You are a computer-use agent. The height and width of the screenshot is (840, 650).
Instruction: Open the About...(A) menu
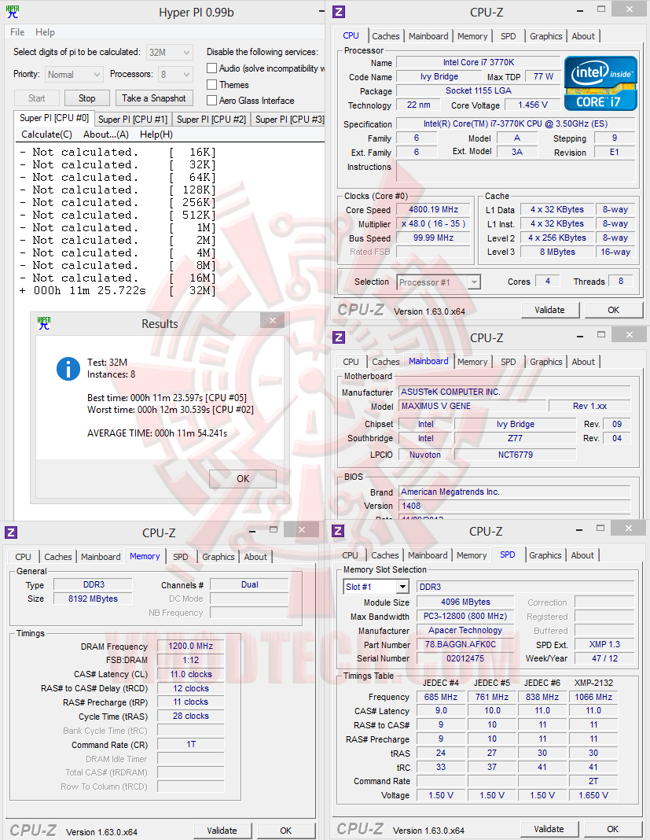tap(106, 134)
